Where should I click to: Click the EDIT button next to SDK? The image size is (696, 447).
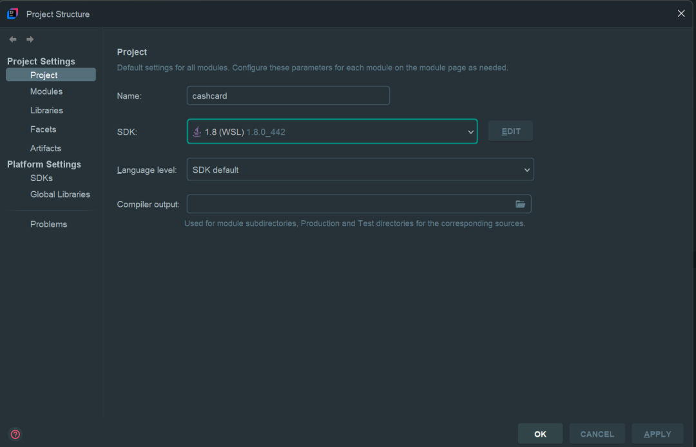pos(510,131)
